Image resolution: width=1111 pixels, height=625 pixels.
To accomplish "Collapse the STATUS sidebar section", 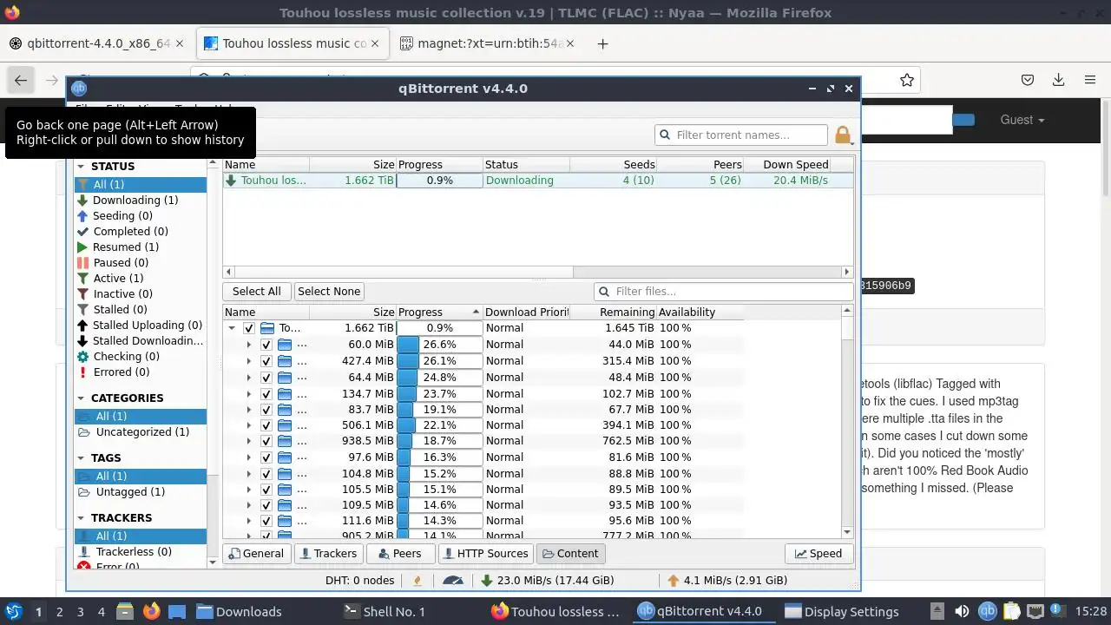I will 81,166.
